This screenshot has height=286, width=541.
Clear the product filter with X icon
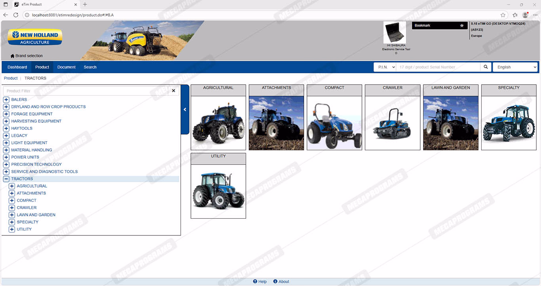pyautogui.click(x=173, y=91)
